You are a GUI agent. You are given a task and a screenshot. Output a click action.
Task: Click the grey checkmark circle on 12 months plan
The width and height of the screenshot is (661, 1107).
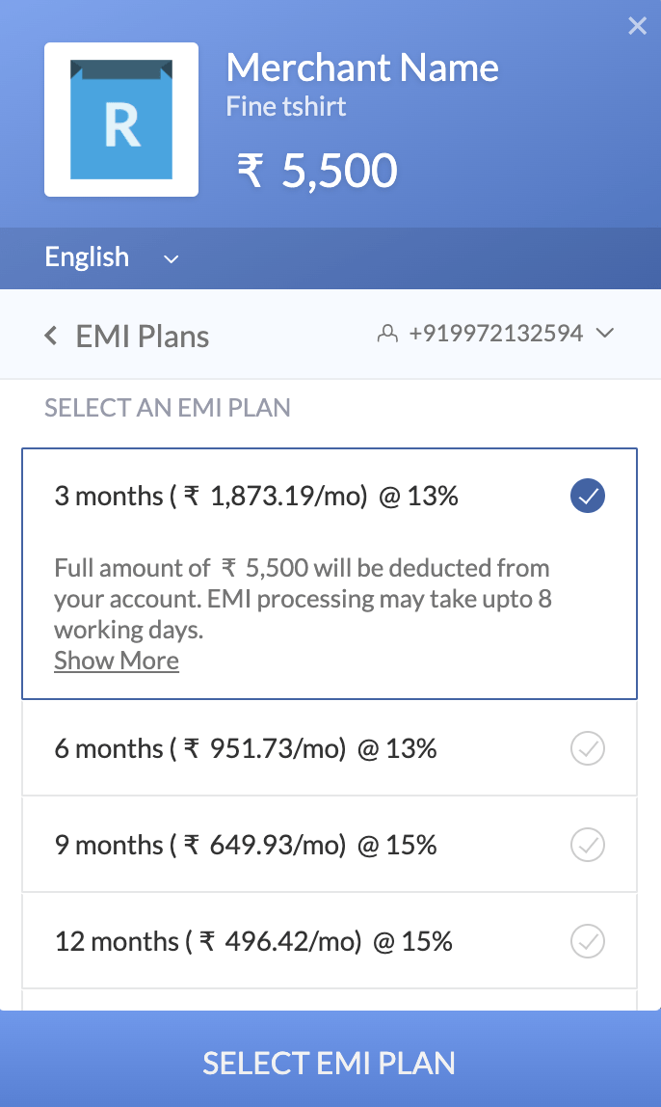pyautogui.click(x=587, y=940)
